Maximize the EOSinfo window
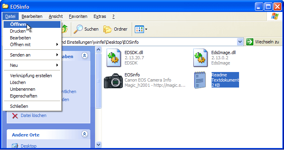The height and width of the screenshot is (150, 284). 268,7
